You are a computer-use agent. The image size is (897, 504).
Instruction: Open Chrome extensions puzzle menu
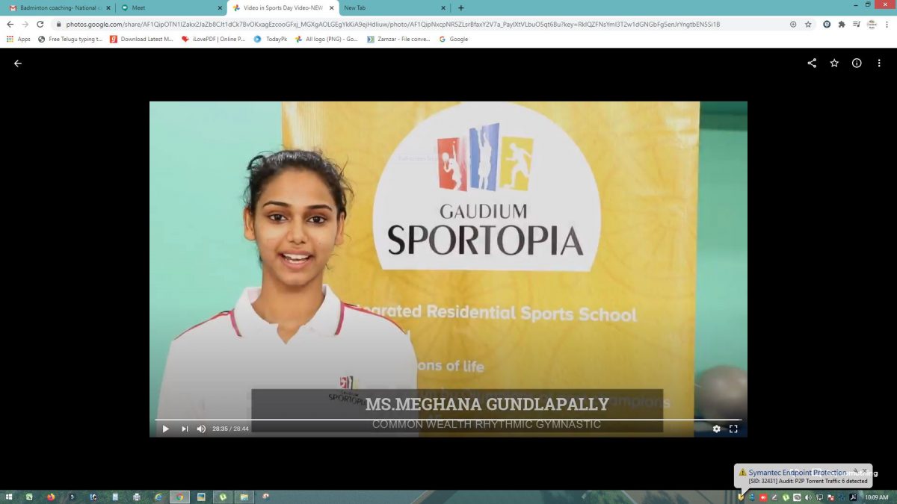[841, 24]
